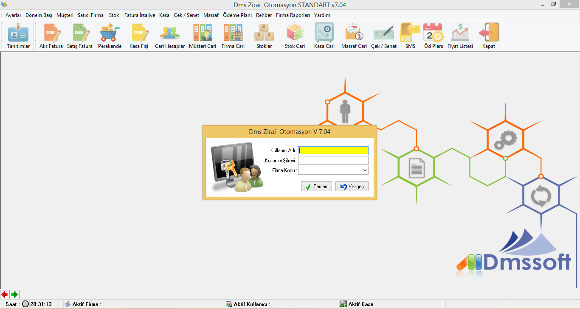
Task: Select the Kasa Fişi icon
Action: coord(139,33)
